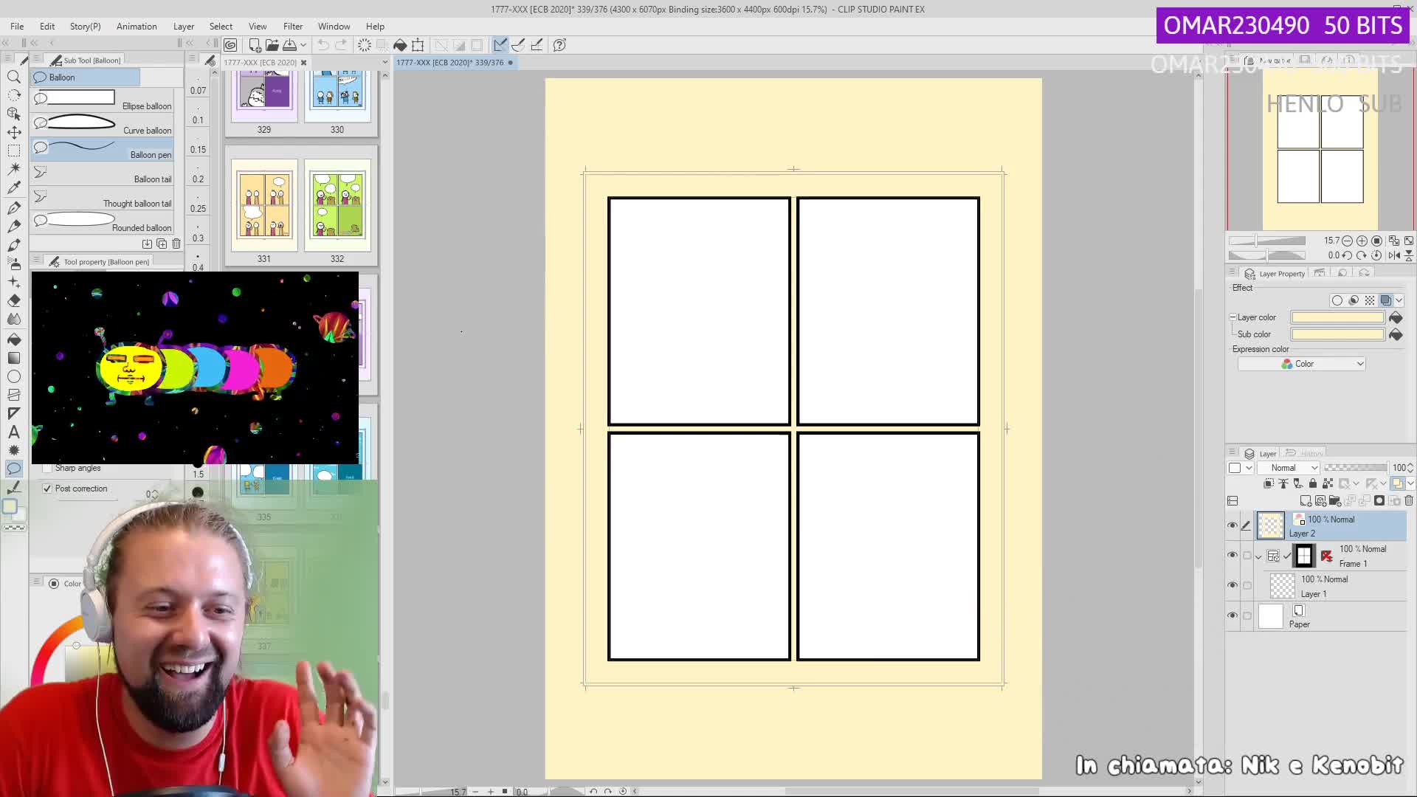Adjust layer opacity slider

(x=1356, y=468)
